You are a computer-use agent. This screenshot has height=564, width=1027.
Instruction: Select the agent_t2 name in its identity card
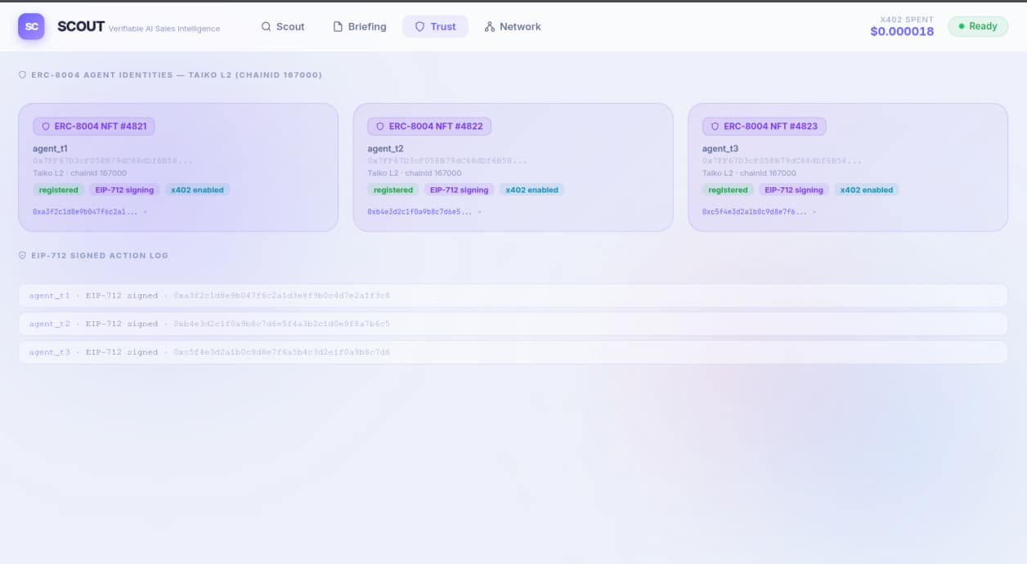pos(385,149)
